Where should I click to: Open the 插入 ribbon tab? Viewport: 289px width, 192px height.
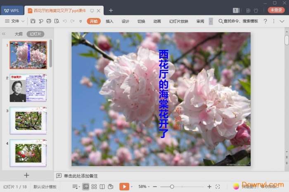109,21
